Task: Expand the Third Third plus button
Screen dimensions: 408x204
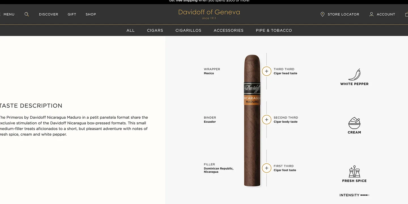Action: 267,71
